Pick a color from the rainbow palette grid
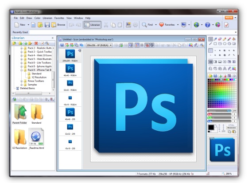 click(222, 93)
